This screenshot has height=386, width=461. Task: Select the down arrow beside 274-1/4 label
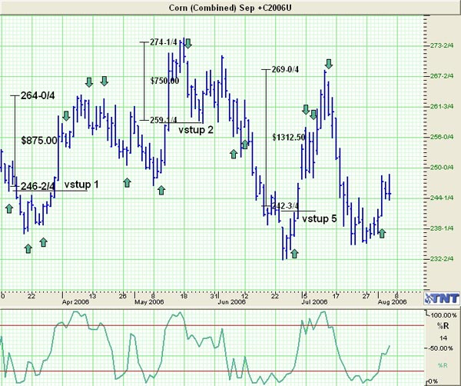click(188, 44)
